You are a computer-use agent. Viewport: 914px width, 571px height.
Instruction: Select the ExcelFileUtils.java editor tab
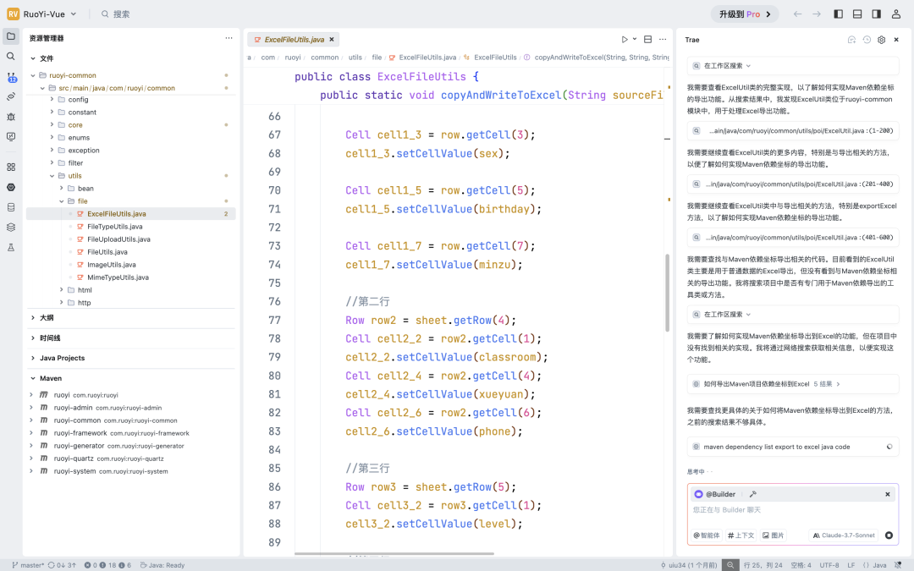click(x=294, y=40)
